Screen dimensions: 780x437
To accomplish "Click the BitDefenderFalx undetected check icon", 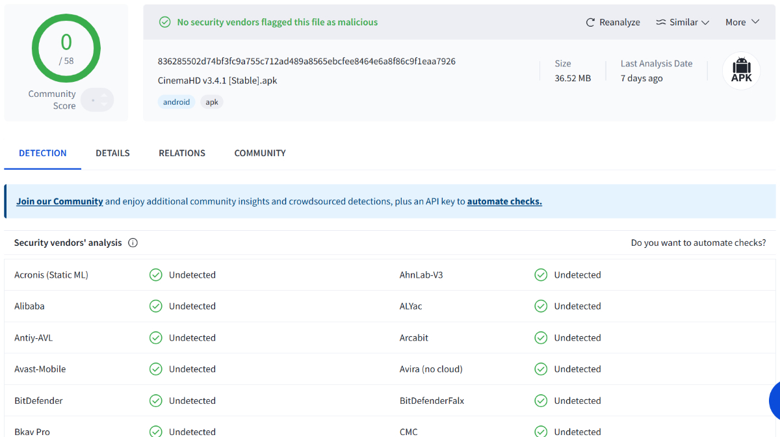I will (541, 401).
